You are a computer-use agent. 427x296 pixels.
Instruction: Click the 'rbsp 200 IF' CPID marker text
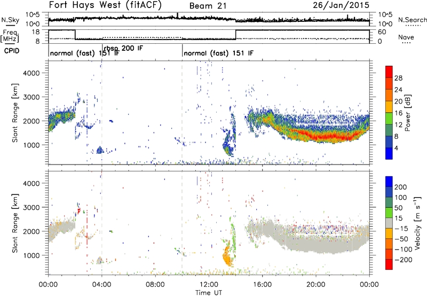(x=123, y=48)
